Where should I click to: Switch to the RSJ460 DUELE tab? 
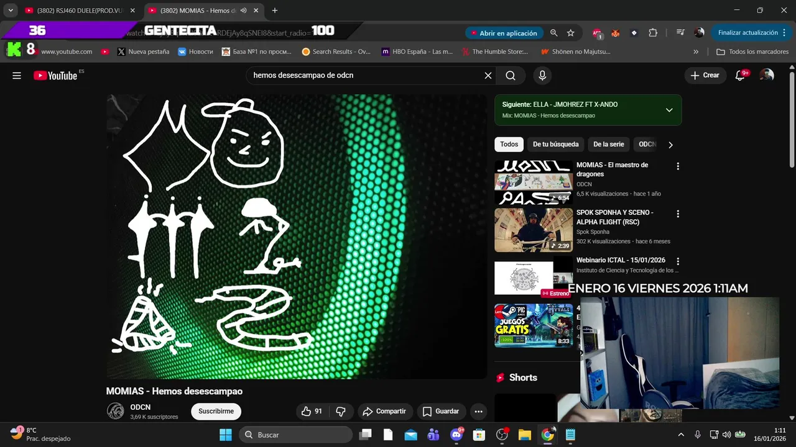79,11
